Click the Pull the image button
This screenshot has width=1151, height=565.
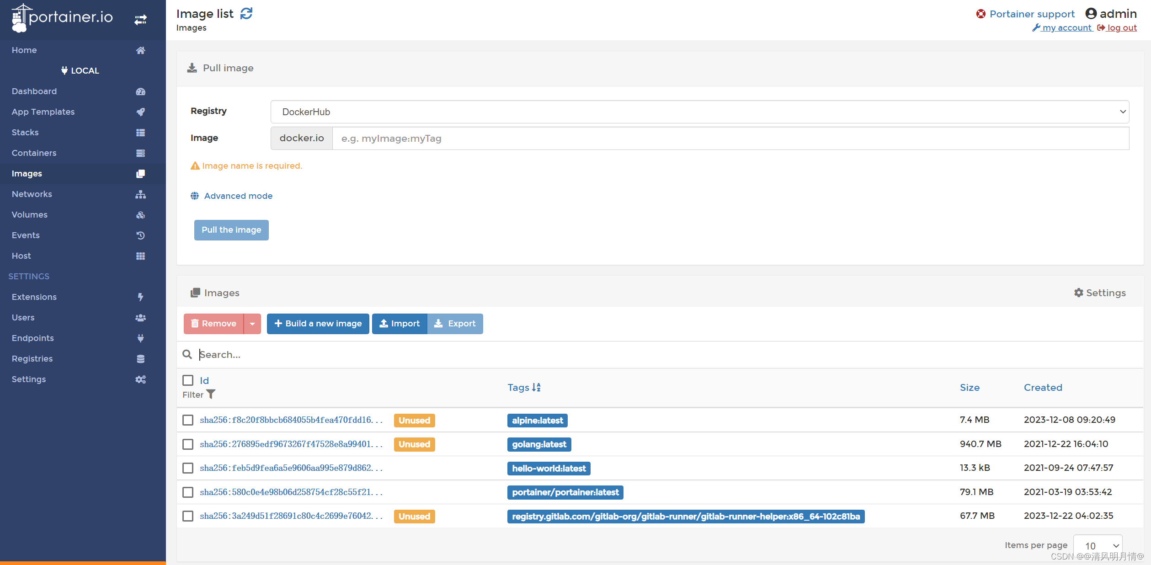(231, 230)
